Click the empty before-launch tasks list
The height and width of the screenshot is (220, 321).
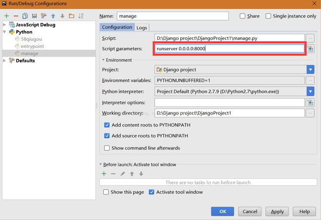point(208,182)
